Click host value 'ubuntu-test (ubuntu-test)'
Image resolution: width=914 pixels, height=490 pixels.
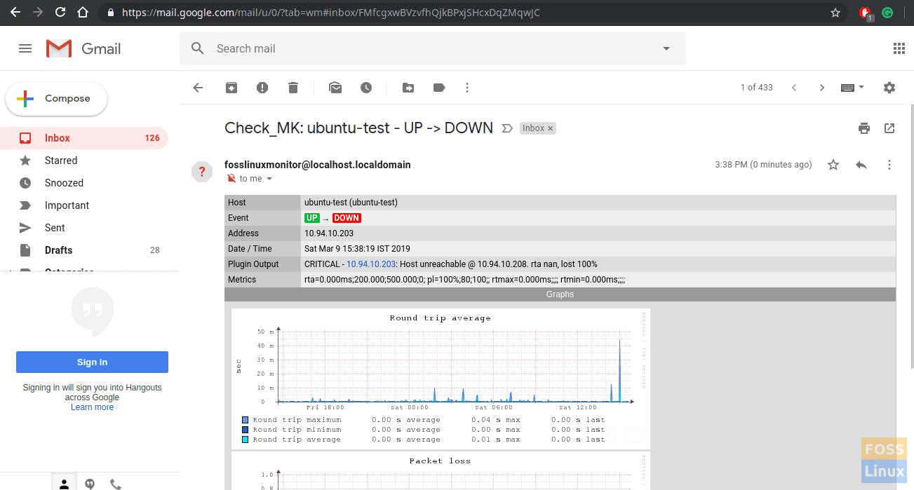[x=351, y=203]
